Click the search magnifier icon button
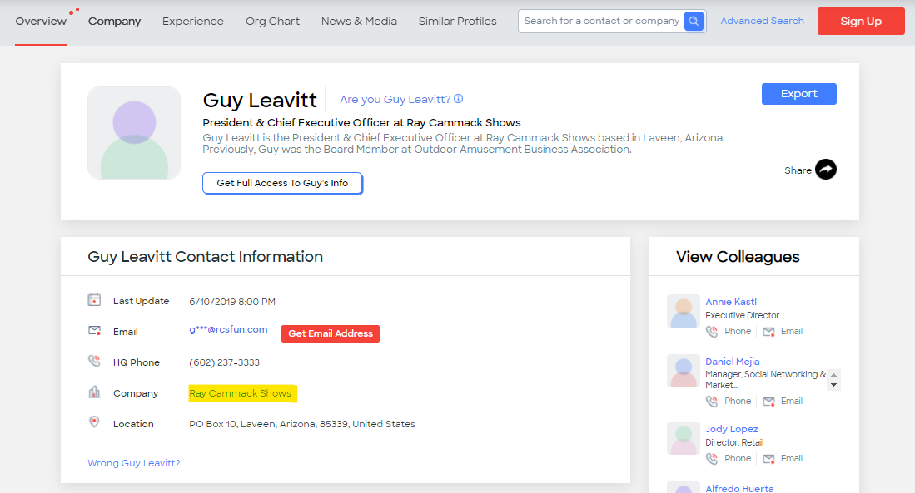The image size is (915, 493). pyautogui.click(x=694, y=21)
